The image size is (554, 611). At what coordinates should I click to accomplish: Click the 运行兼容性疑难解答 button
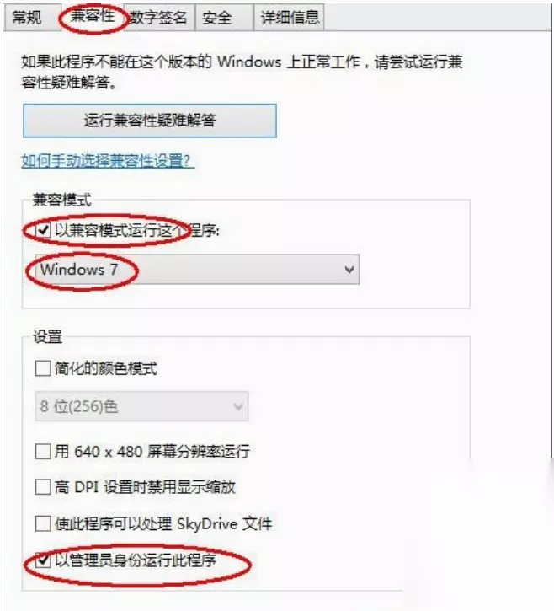150,121
